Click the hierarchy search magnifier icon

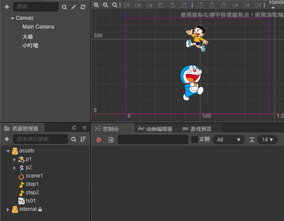point(64,7)
